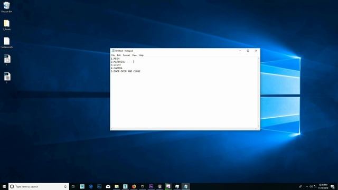Open the taskbar clock and date
Screen dimensions: 338x190
(323, 186)
